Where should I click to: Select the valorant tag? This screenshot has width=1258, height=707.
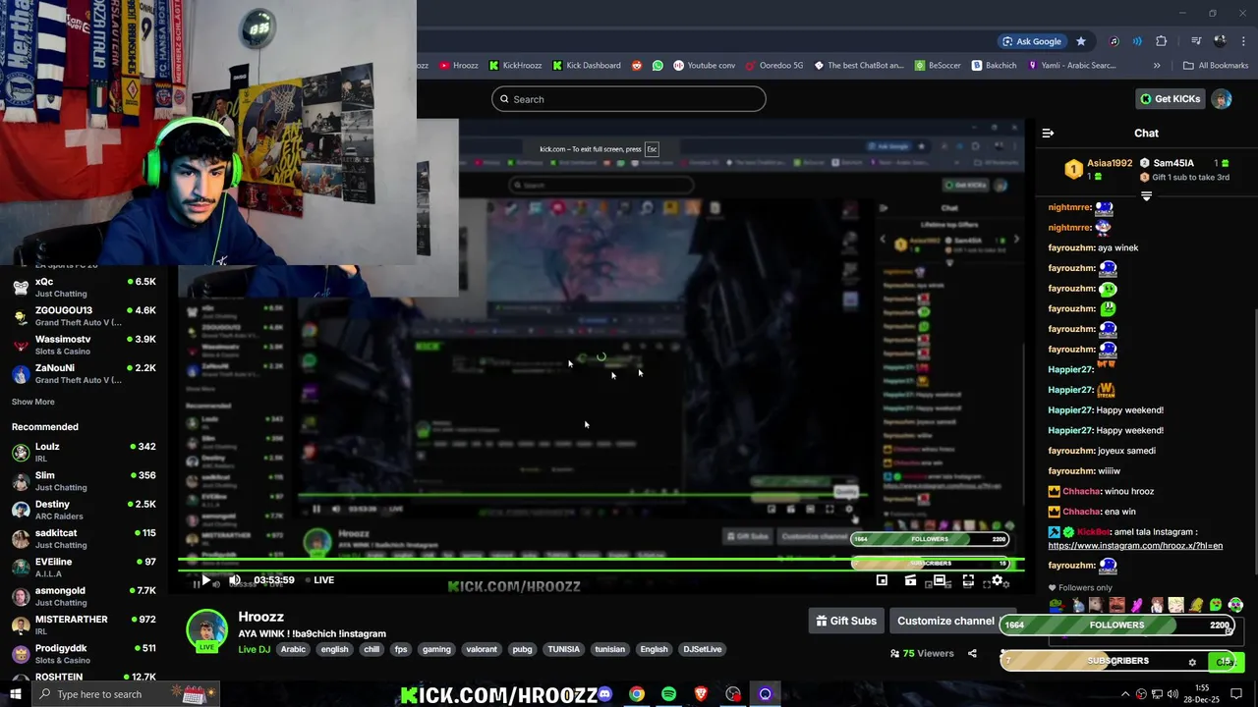pos(482,649)
